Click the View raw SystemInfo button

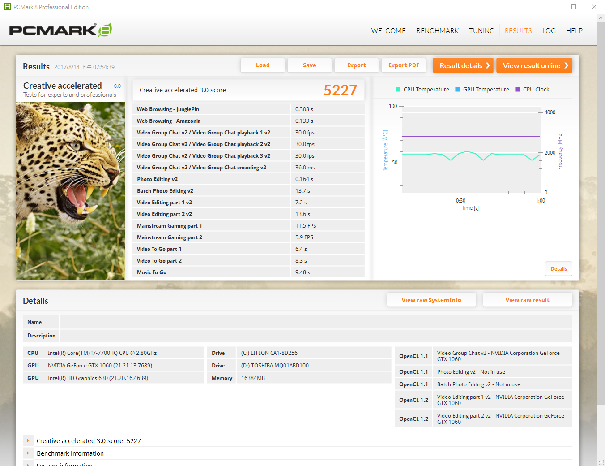pyautogui.click(x=431, y=300)
